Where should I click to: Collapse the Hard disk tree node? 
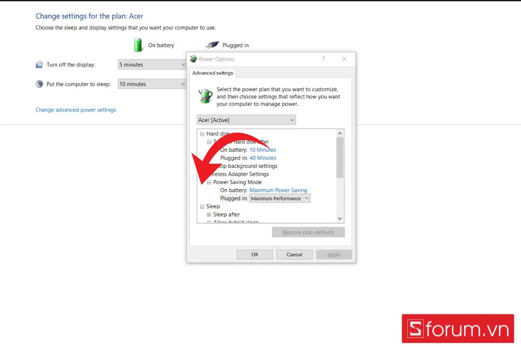(x=202, y=134)
